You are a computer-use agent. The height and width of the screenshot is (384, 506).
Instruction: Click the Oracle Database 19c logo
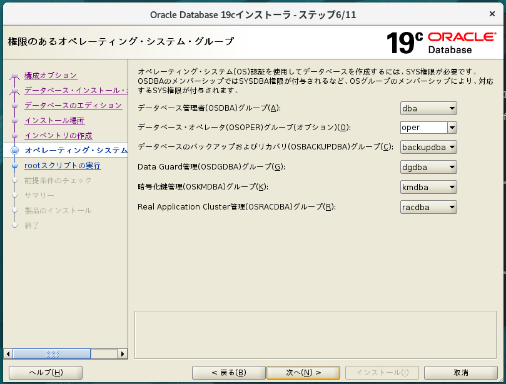(x=441, y=43)
